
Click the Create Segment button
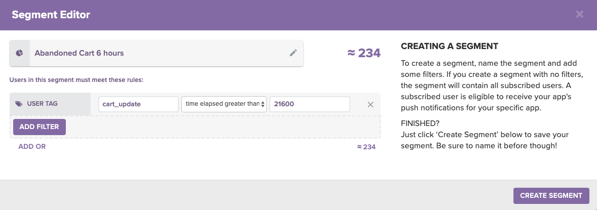(551, 195)
